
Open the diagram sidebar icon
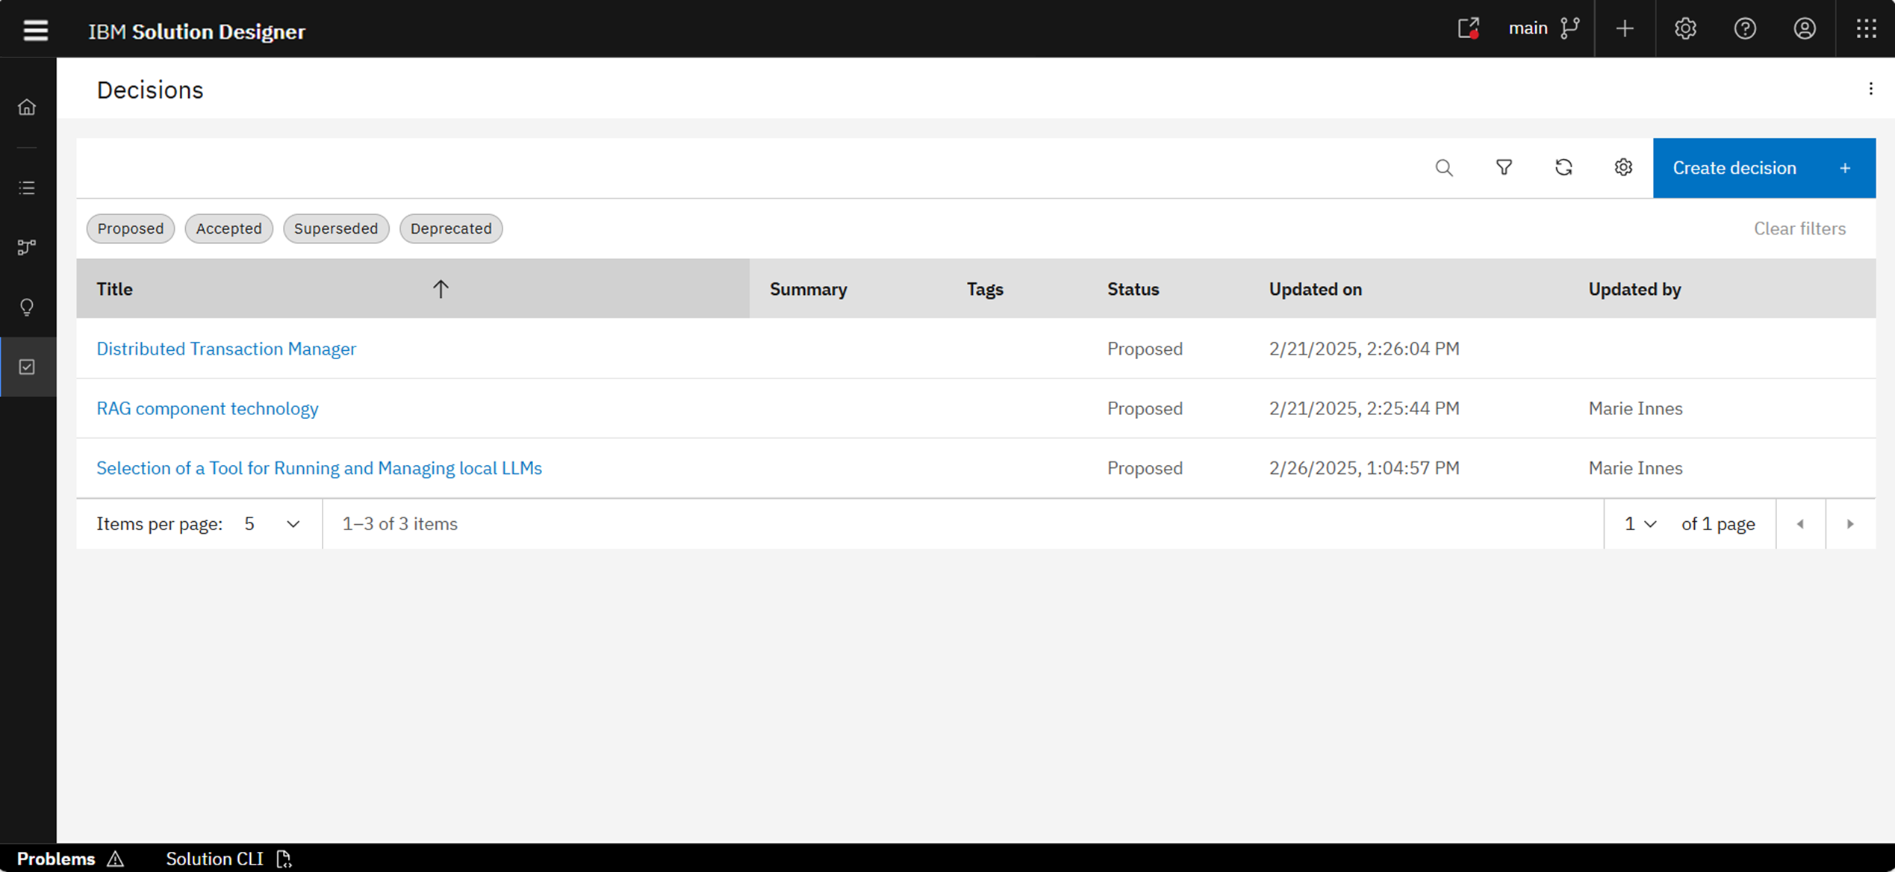27,247
